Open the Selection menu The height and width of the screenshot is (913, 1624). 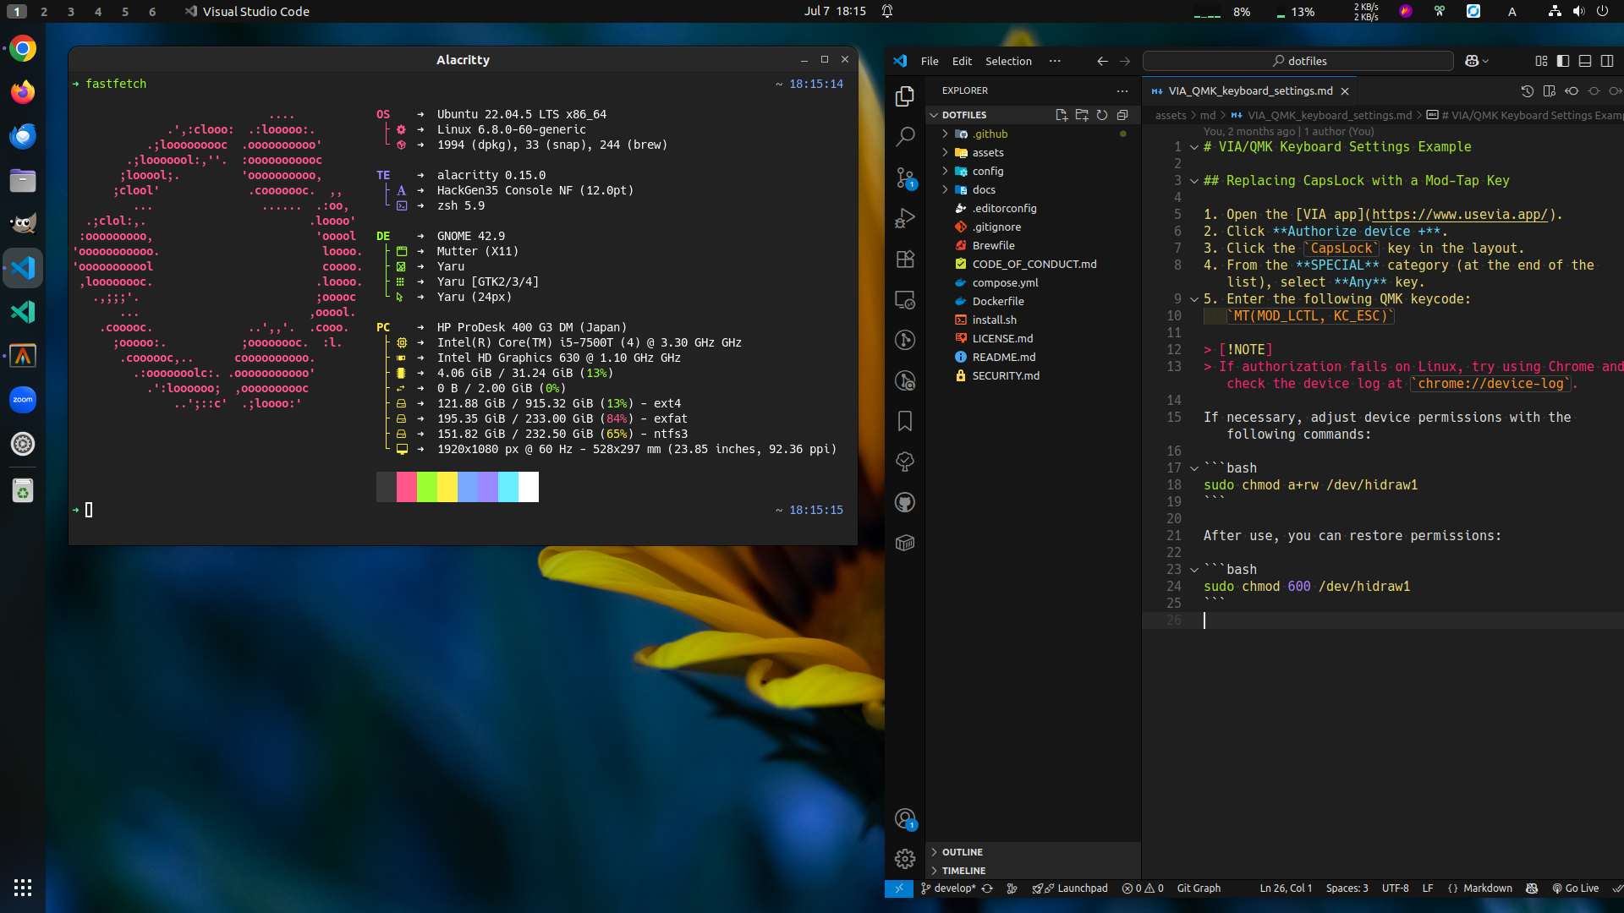(x=1008, y=61)
